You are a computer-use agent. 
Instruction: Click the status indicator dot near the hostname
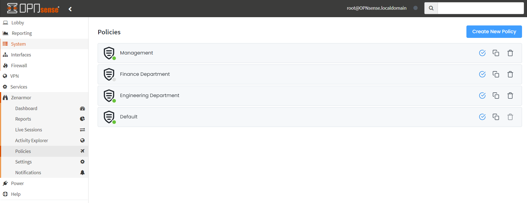coord(415,8)
